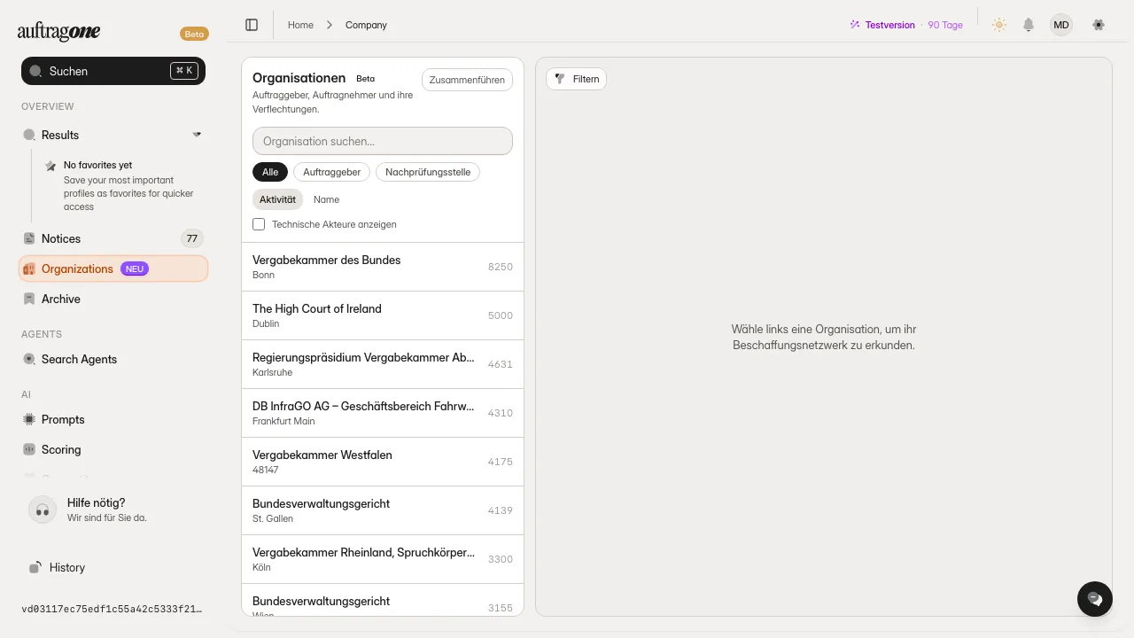Focus the Organisation suchen field
Viewport: 1134px width, 638px height.
tap(383, 141)
